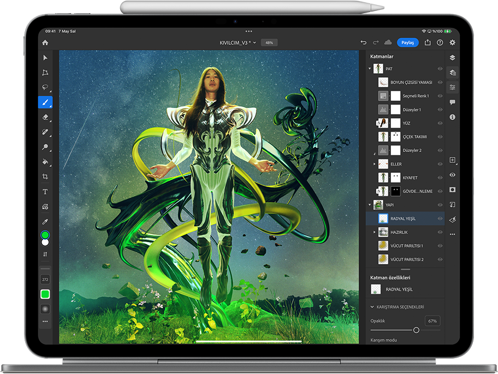Select the YAPI group row
Screen dimensions: 498x374
(405, 205)
